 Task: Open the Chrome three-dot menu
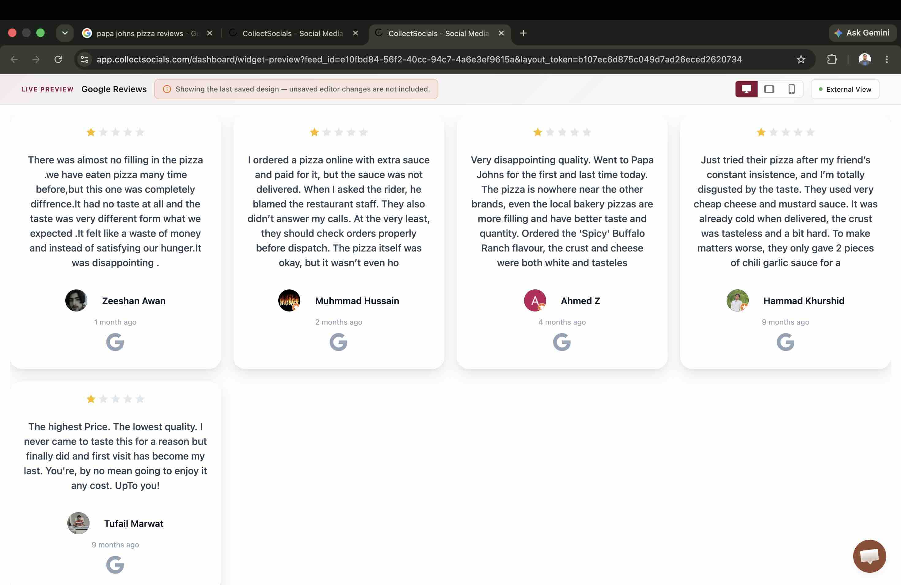click(887, 59)
